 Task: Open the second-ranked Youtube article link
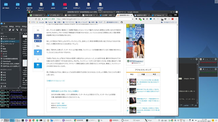(148, 90)
